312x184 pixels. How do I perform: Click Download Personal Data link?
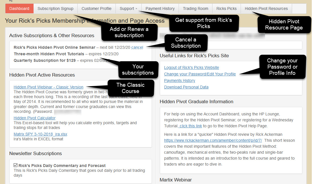pos(186,87)
